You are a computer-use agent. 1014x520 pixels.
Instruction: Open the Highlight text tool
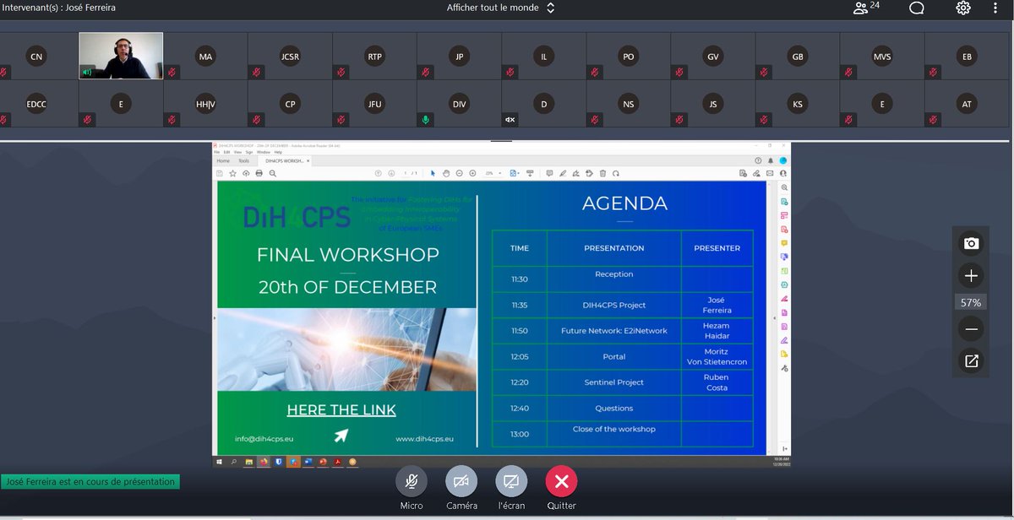(x=575, y=172)
